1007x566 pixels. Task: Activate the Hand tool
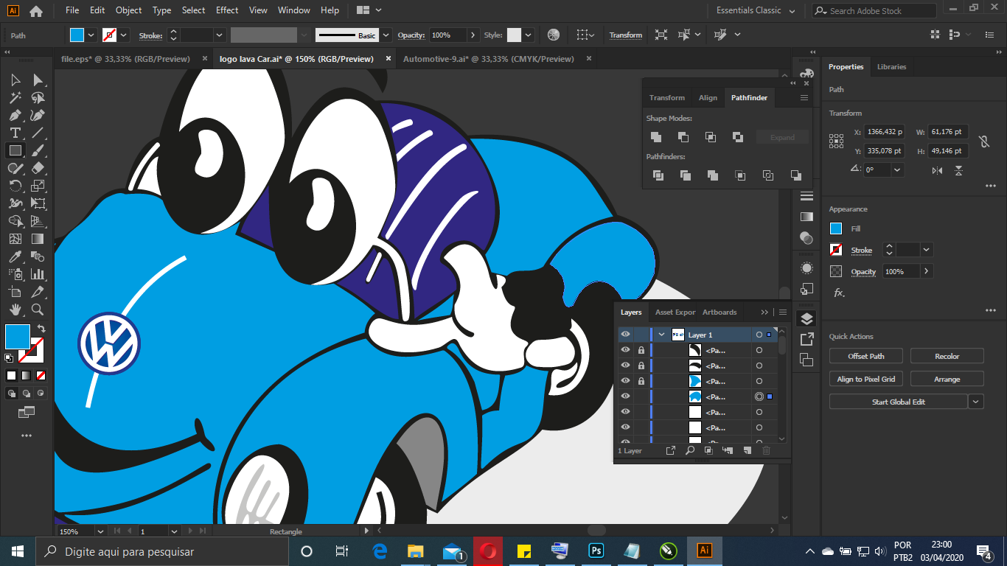click(x=15, y=310)
